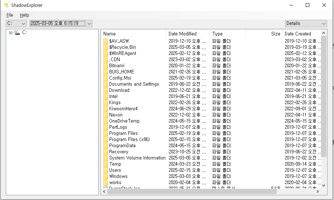Open the drive letter C: dropdown

16,24
